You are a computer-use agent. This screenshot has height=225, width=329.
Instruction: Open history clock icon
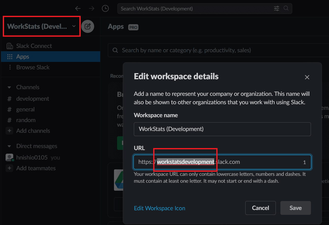coord(105,9)
